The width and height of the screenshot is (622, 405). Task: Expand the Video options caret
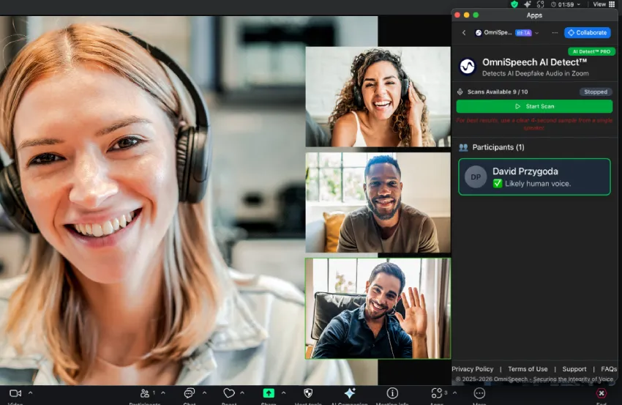pos(31,393)
